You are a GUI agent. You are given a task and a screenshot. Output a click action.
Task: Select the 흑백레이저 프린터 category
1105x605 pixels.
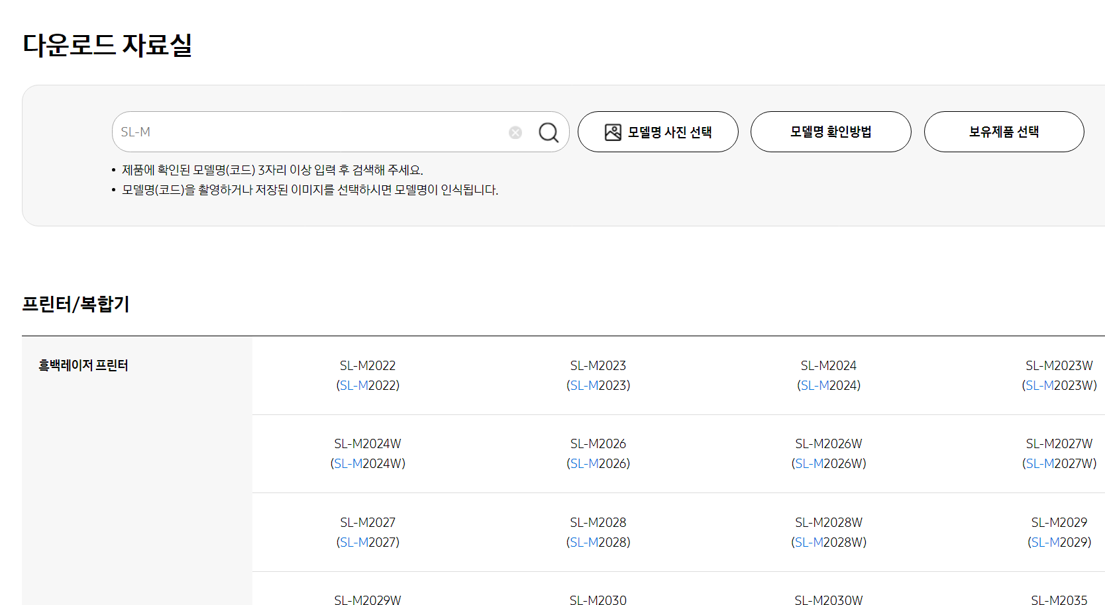pos(82,365)
